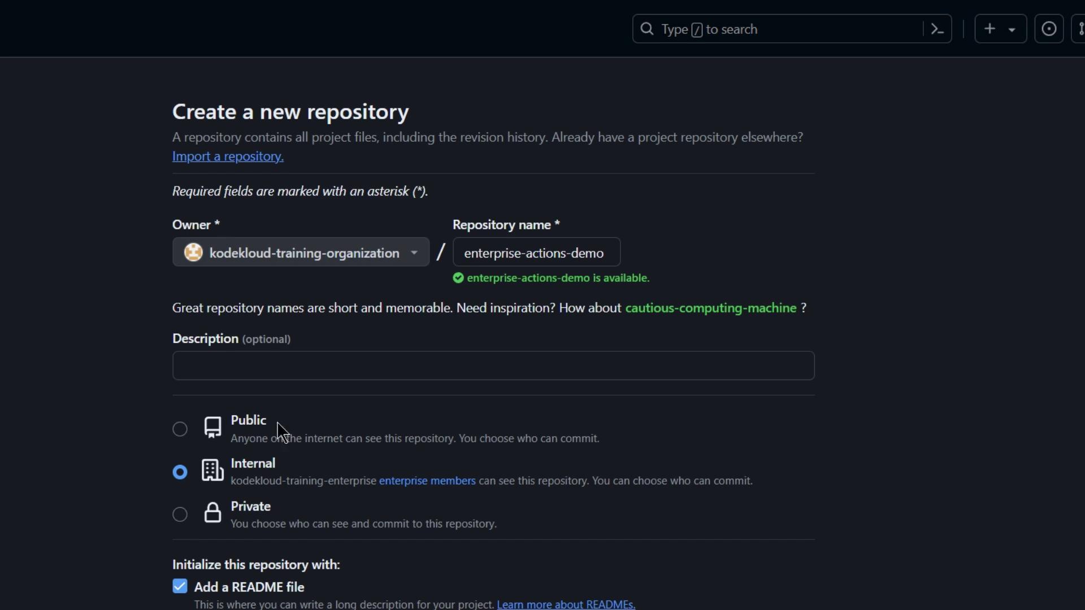Image resolution: width=1085 pixels, height=610 pixels.
Task: Click the plus create new icon
Action: coord(989,29)
